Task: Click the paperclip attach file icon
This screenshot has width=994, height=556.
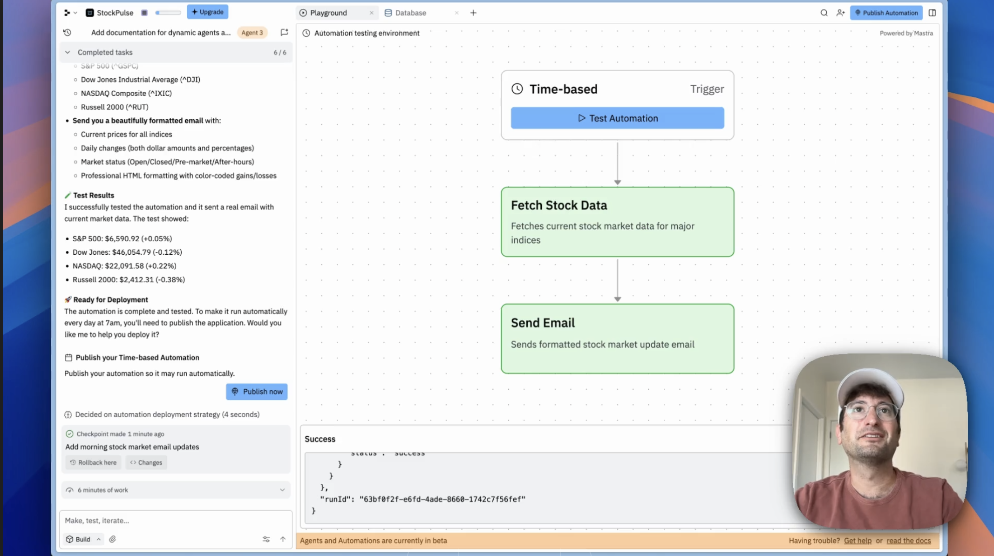Action: [113, 539]
